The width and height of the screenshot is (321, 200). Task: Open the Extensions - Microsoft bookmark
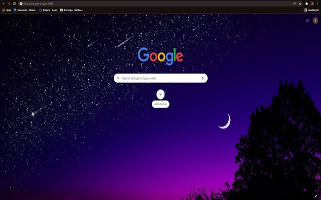[x=25, y=10]
